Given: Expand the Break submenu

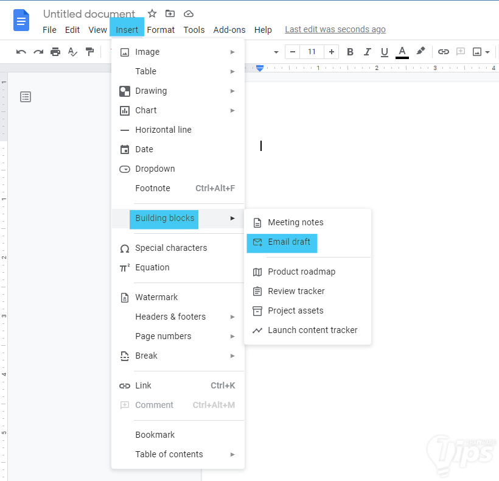Looking at the screenshot, I should click(178, 356).
